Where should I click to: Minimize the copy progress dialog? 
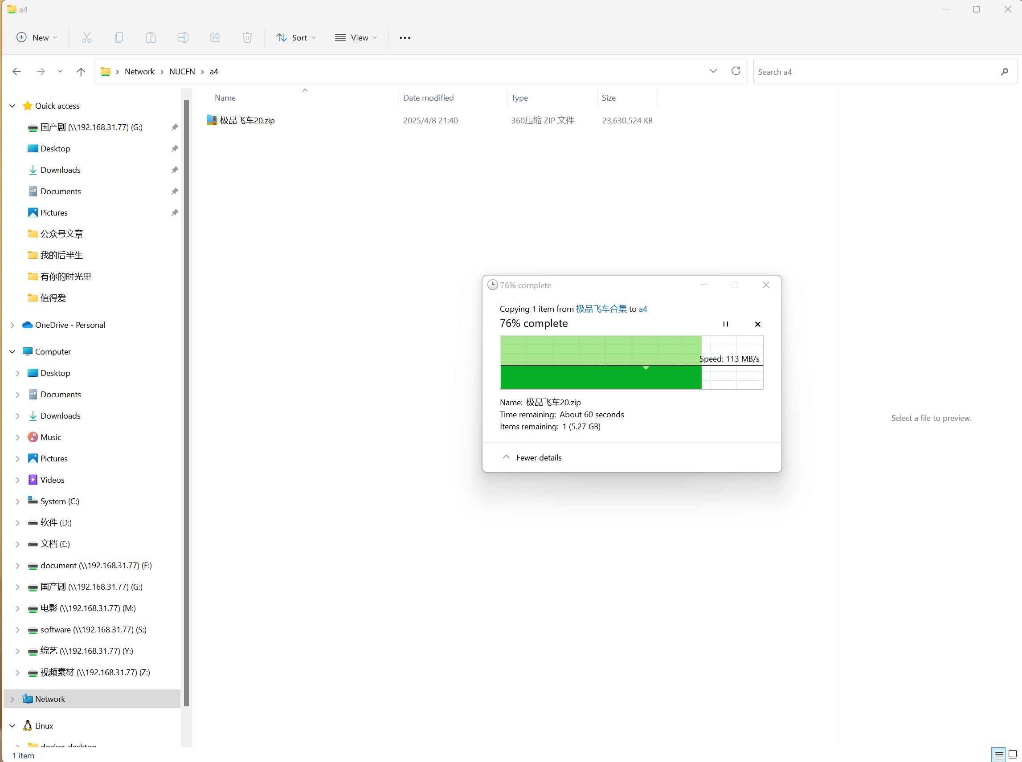tap(703, 285)
